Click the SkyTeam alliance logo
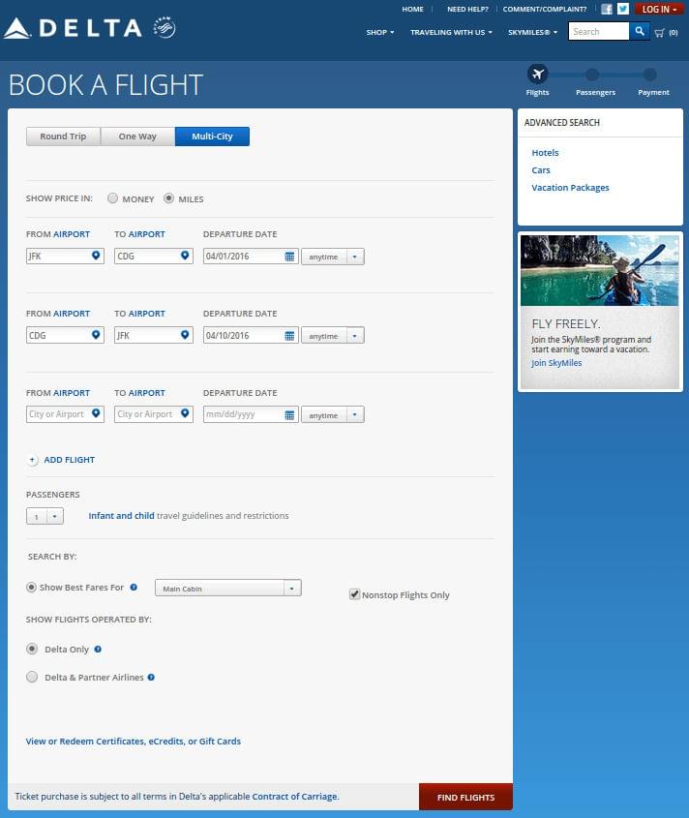 165,28
